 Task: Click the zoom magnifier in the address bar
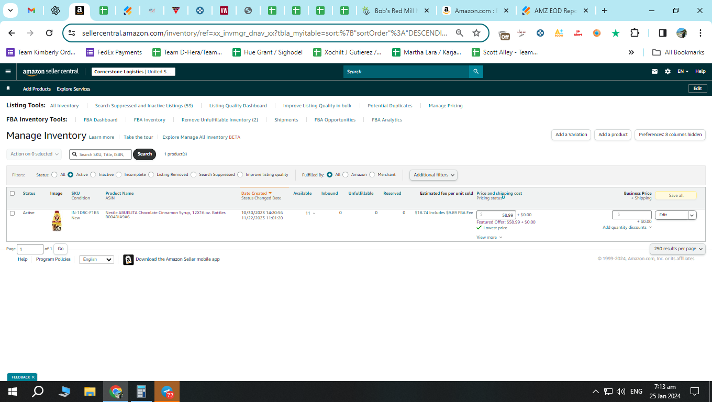459,33
